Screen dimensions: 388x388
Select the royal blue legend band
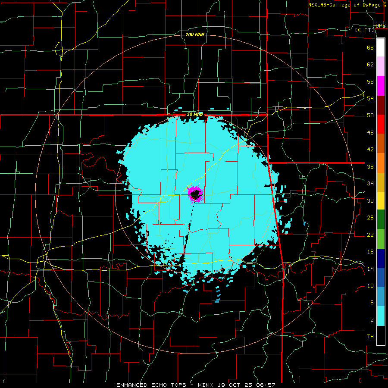381,277
